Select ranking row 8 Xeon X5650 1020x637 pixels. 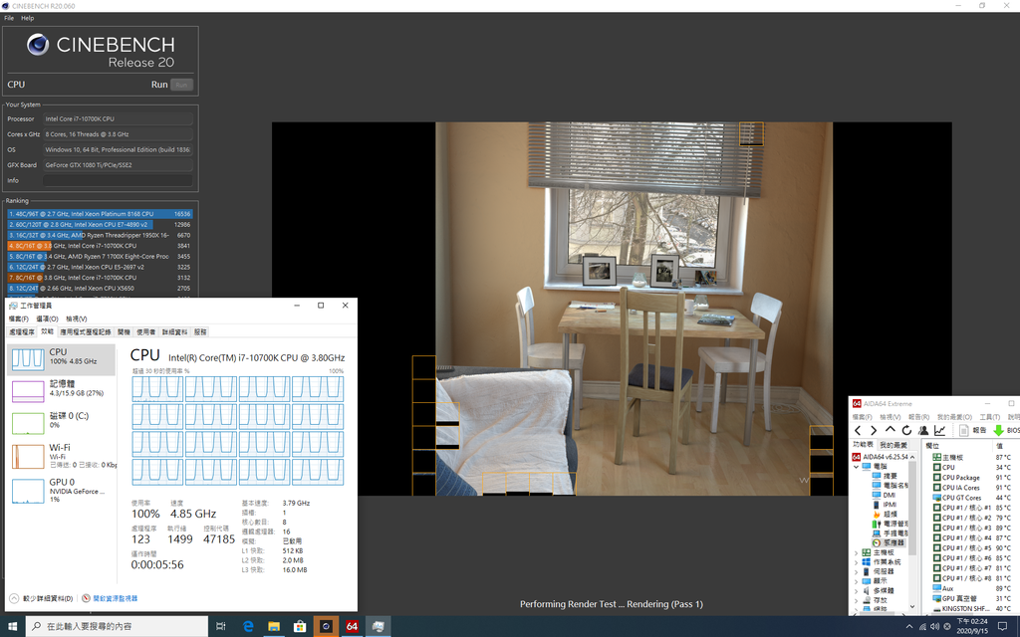100,288
